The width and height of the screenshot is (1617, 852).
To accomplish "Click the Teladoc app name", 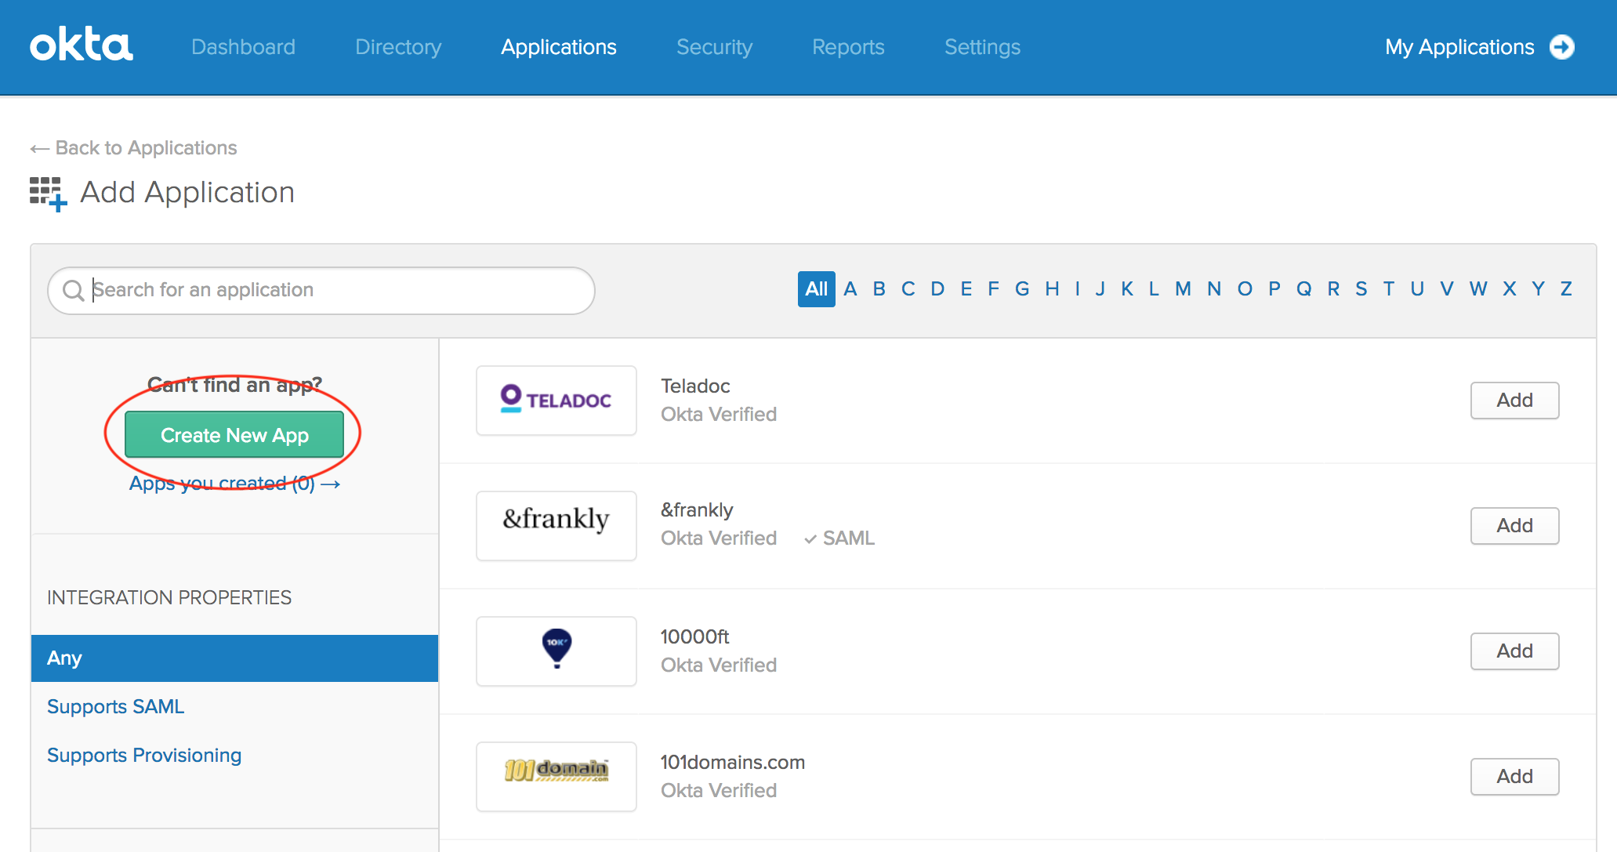I will click(695, 386).
